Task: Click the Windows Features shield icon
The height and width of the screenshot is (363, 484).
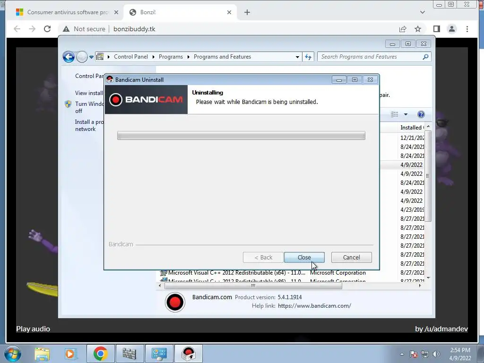Action: [68, 104]
